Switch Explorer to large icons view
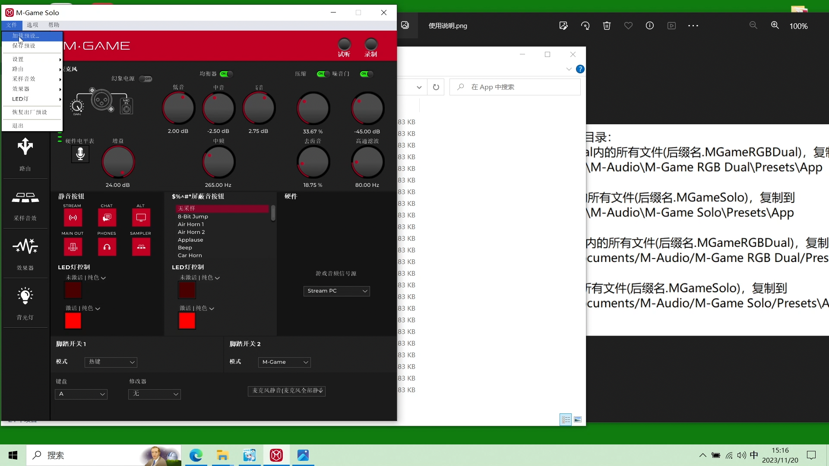The width and height of the screenshot is (829, 466). pos(578,419)
